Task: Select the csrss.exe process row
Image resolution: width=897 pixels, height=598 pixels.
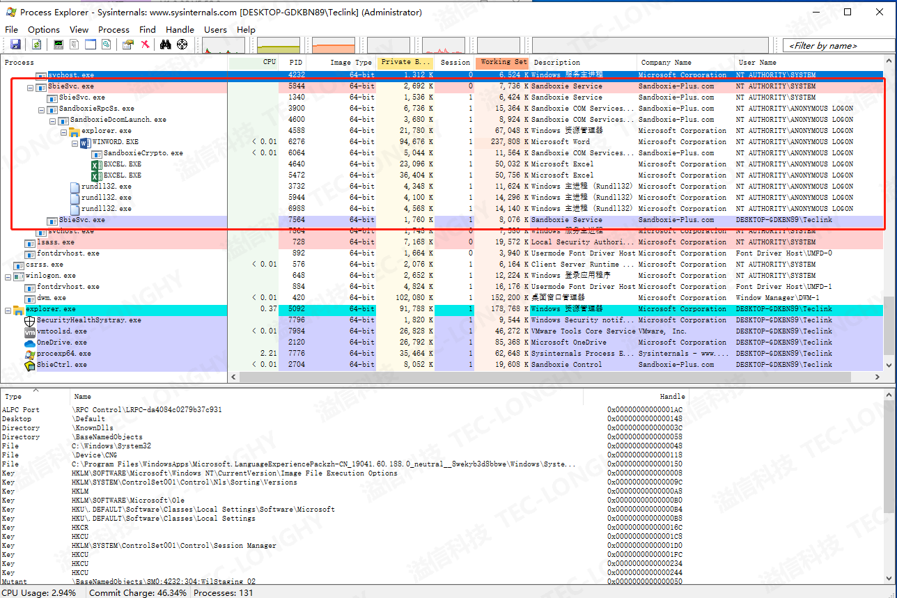Action: click(443, 265)
